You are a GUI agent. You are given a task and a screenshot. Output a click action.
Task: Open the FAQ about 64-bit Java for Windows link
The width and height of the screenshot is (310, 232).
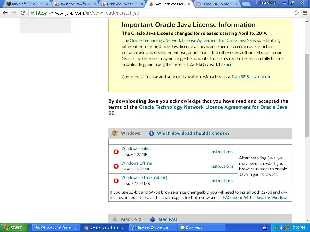256,198
